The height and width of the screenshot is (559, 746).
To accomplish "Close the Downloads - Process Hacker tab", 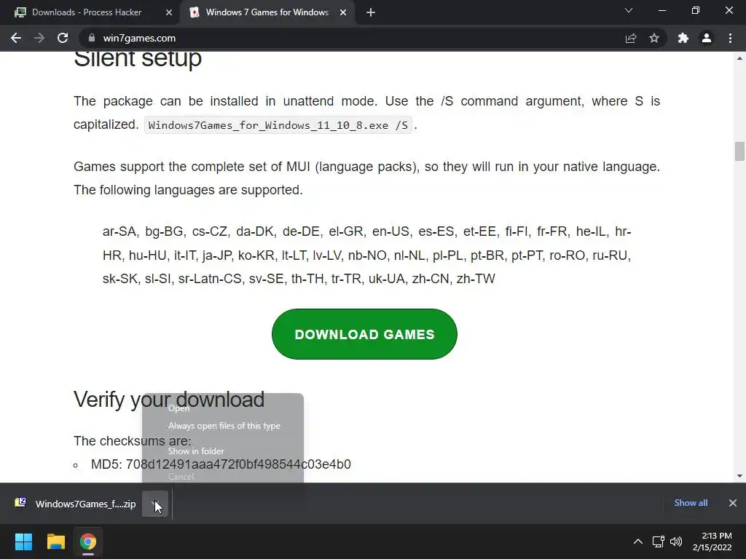I will tap(168, 12).
